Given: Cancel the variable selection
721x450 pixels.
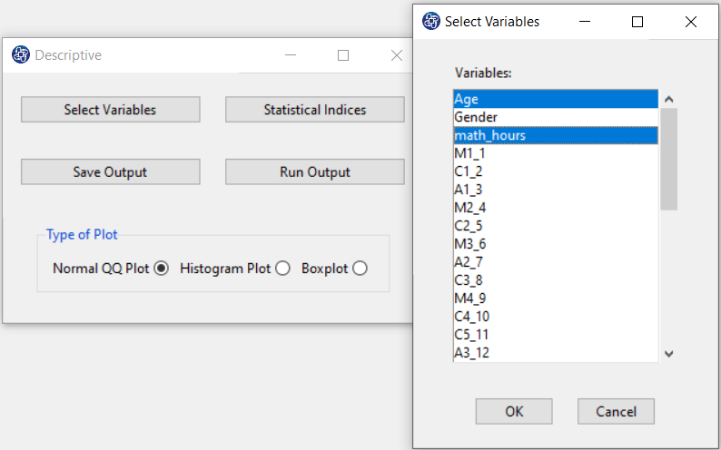Looking at the screenshot, I should (x=617, y=411).
